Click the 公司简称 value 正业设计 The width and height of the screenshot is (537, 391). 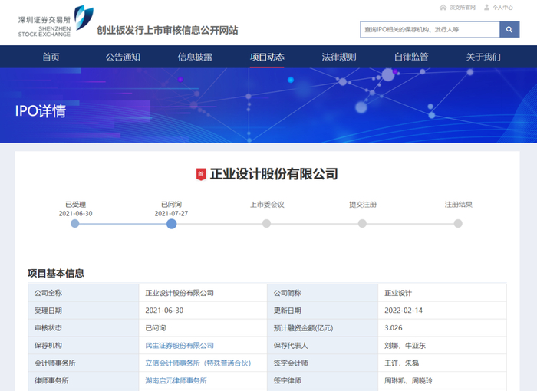[x=398, y=293]
